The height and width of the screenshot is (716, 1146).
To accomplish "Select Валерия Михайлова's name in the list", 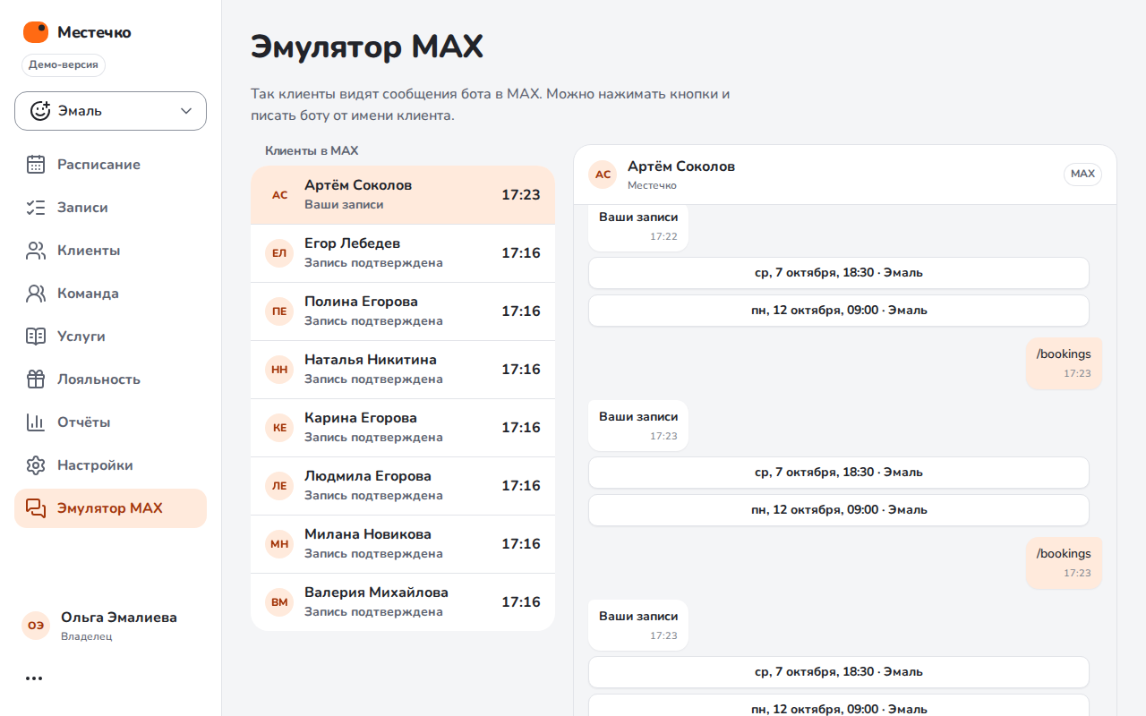I will [x=376, y=592].
